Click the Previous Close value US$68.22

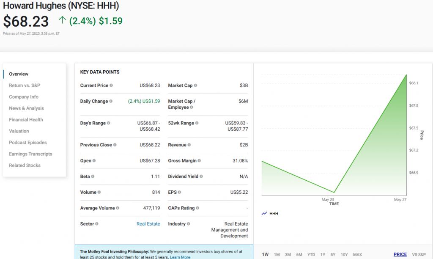150,145
